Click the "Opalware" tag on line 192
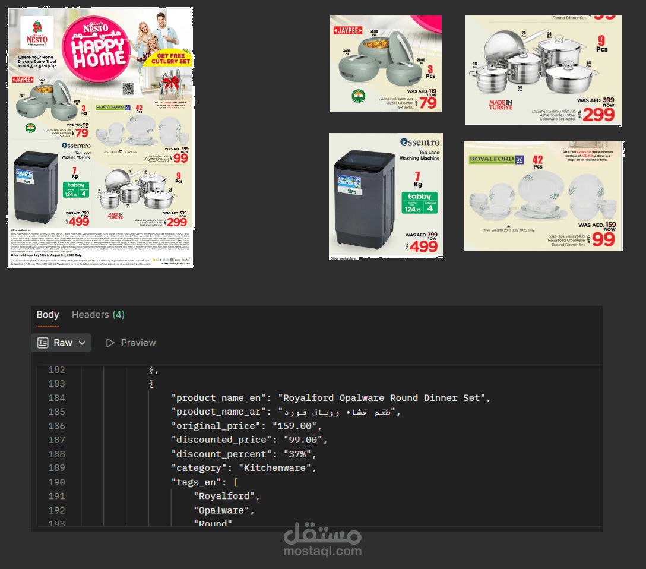The image size is (646, 569). (x=221, y=511)
